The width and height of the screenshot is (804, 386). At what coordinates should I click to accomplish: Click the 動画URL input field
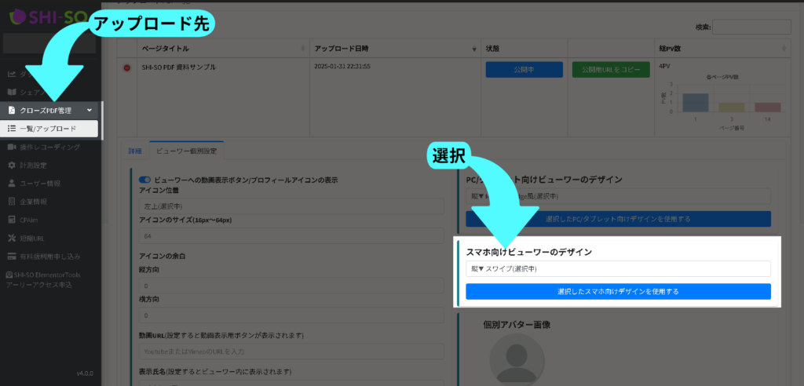[x=291, y=351]
